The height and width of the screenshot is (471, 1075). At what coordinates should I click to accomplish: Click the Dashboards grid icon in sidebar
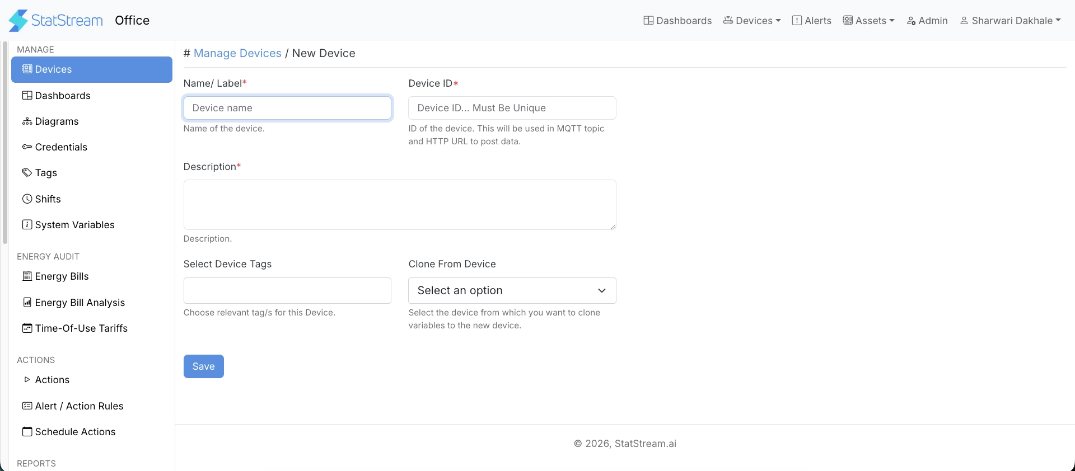(x=27, y=95)
